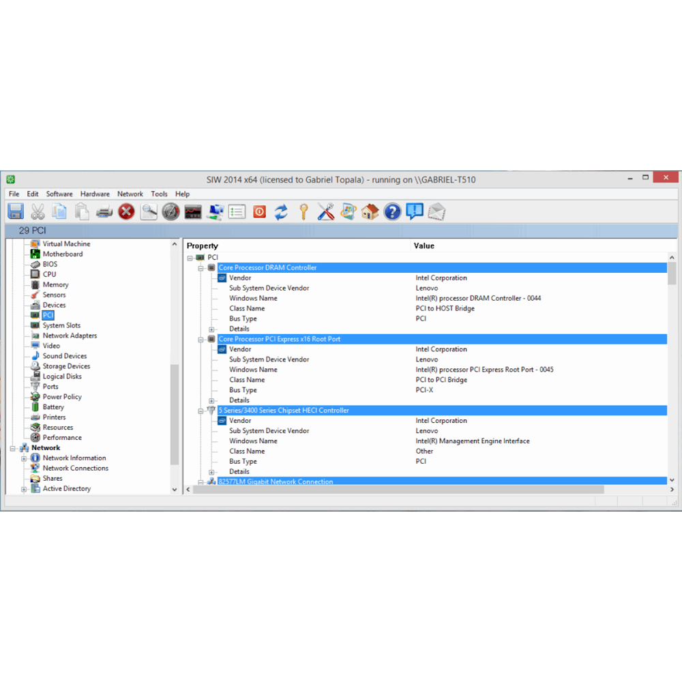
Task: Open the Hardware menu
Action: click(95, 194)
